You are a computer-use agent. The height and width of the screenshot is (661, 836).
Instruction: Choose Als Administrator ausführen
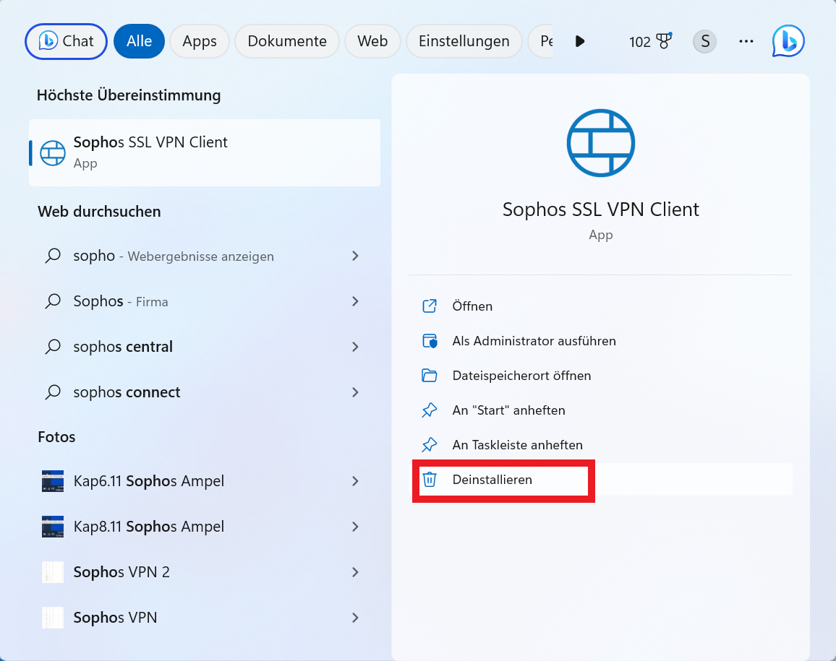[x=601, y=341]
